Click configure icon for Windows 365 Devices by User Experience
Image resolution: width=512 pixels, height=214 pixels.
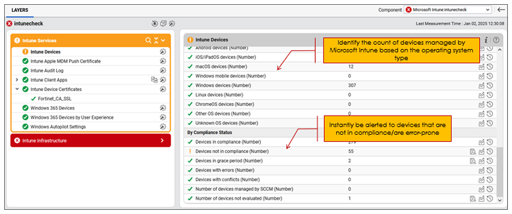(x=163, y=117)
